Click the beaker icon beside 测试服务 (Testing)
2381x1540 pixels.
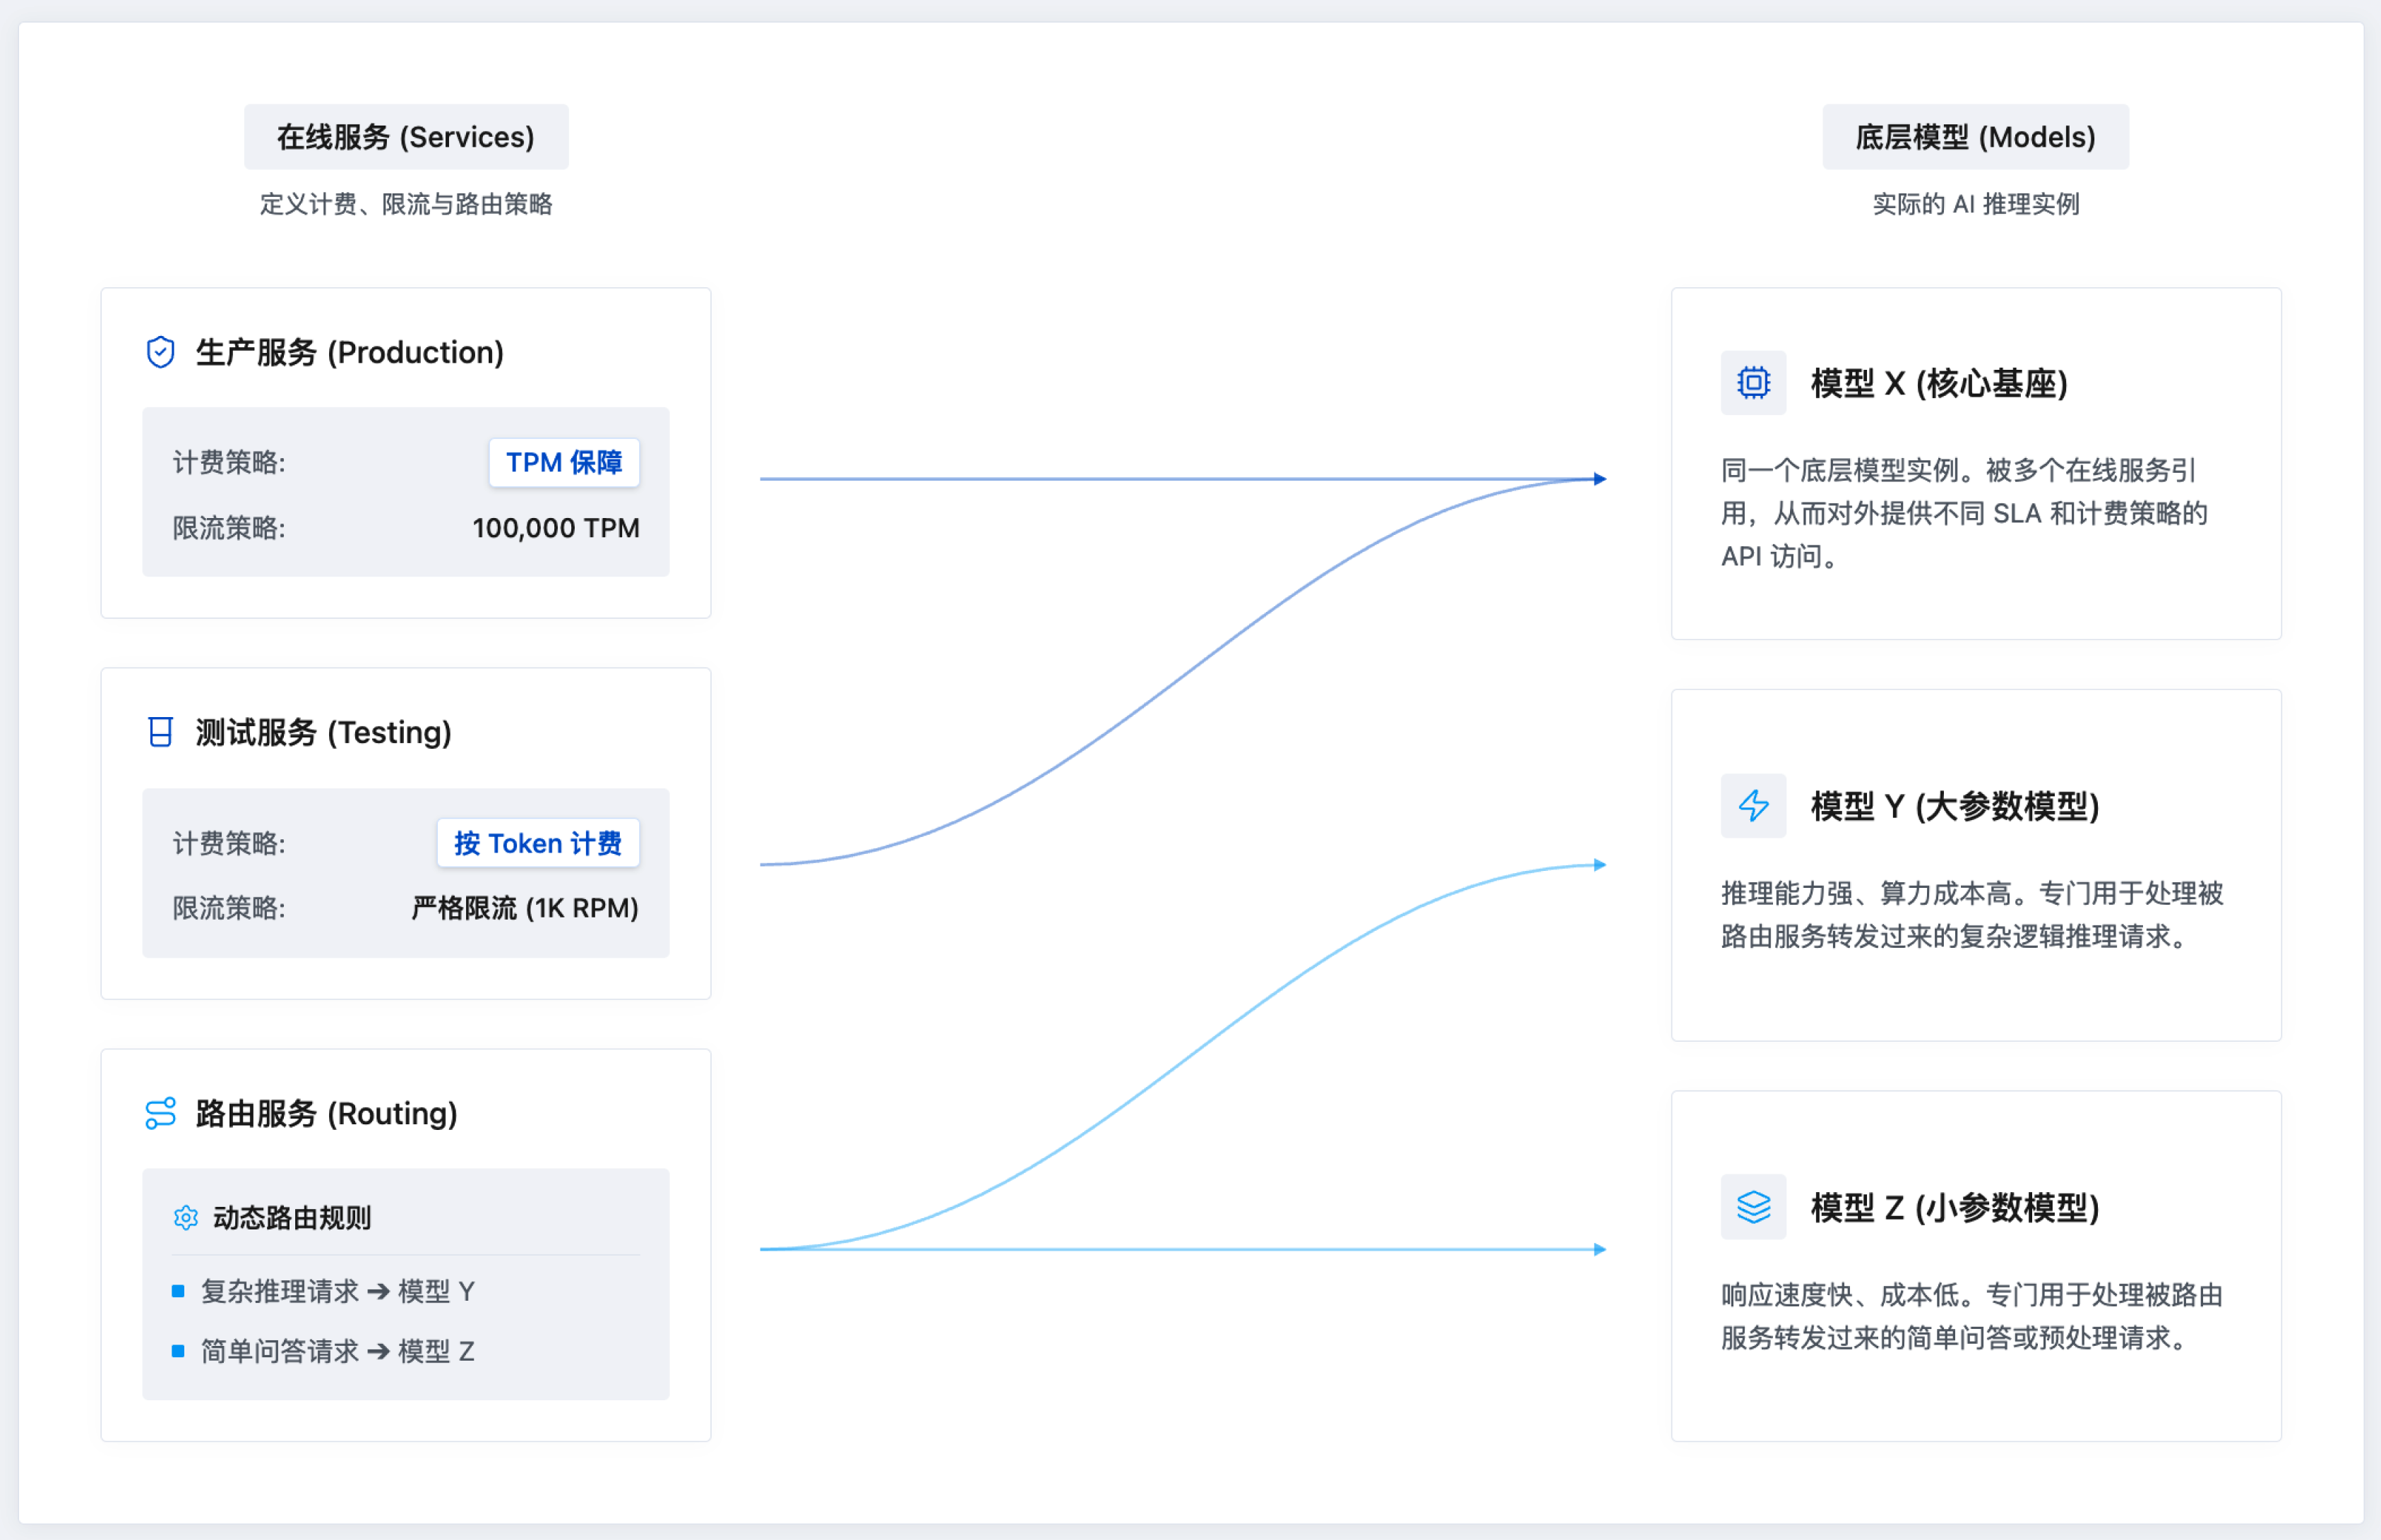[x=160, y=732]
